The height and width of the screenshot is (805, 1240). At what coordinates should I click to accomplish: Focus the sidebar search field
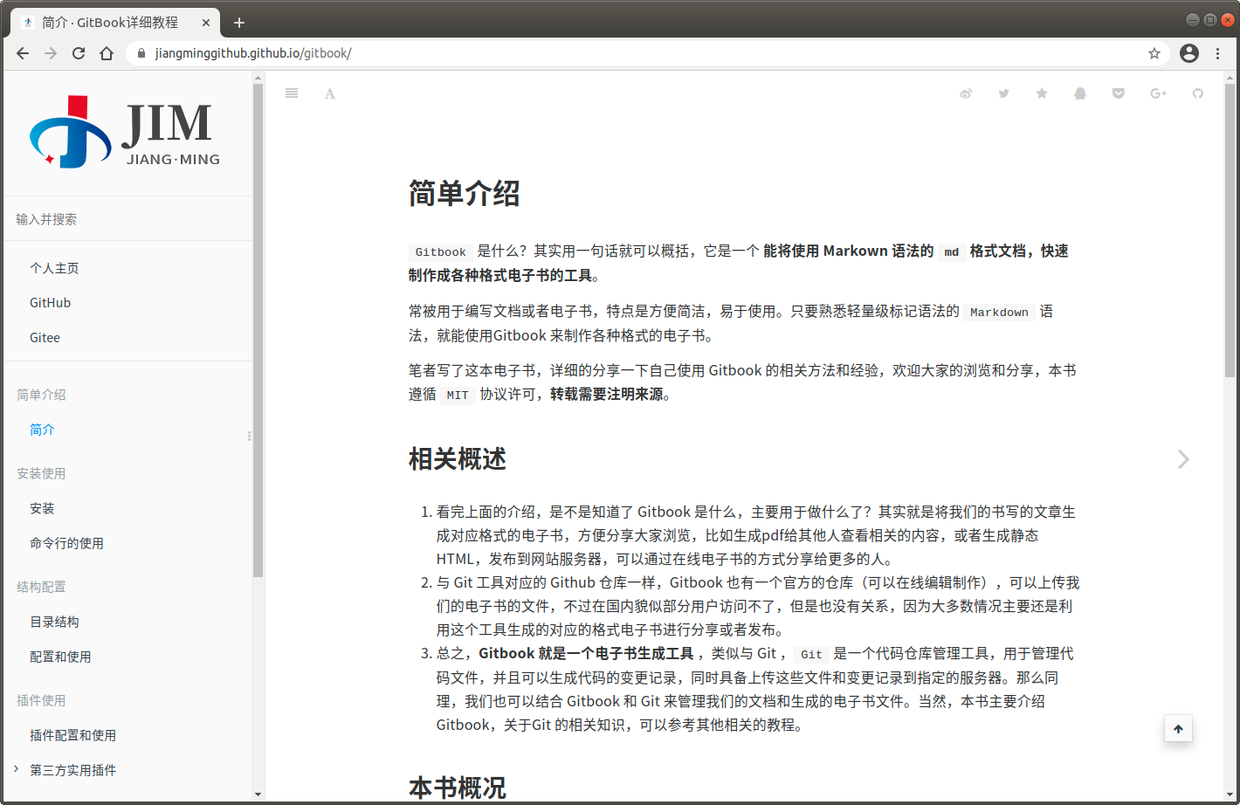(x=127, y=219)
